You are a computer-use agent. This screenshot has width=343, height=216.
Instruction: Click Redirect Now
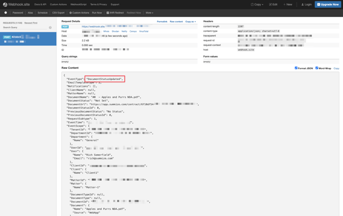pos(134,12)
